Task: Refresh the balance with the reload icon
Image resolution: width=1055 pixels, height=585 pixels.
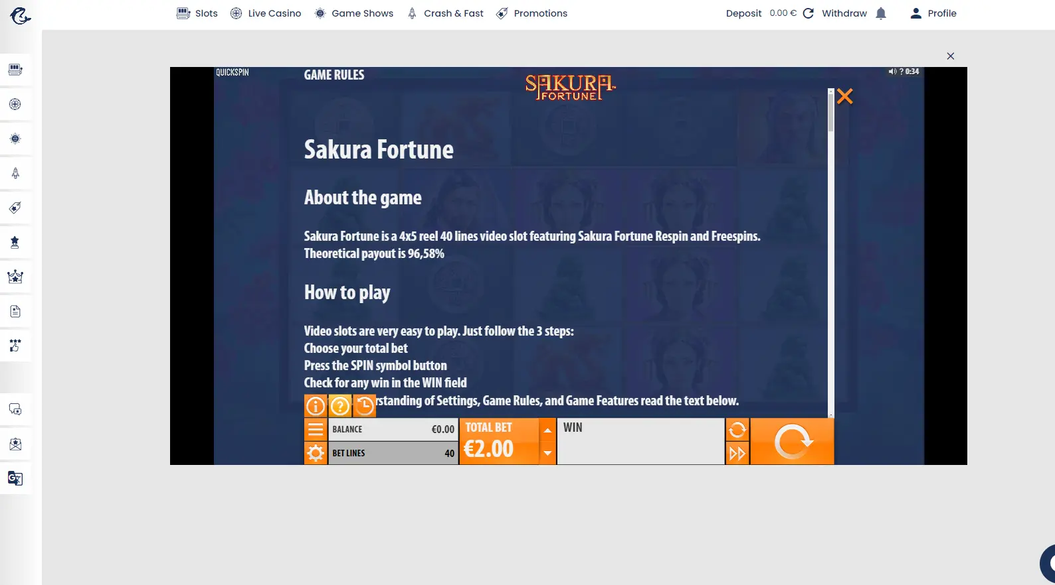Action: click(809, 13)
